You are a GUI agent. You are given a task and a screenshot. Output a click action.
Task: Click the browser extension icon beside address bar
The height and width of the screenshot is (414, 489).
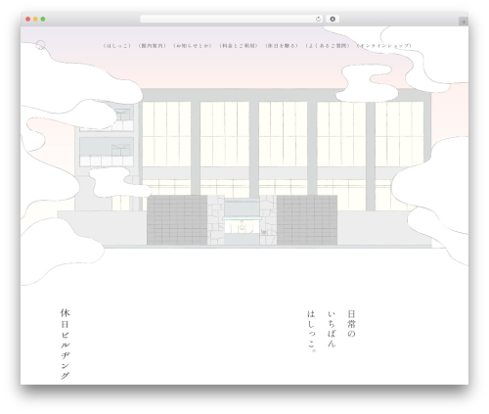coord(333,19)
